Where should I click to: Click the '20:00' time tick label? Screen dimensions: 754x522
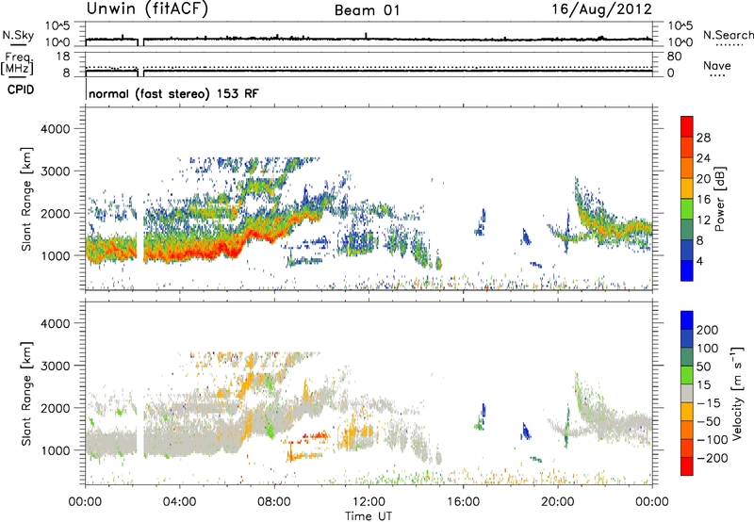point(558,502)
